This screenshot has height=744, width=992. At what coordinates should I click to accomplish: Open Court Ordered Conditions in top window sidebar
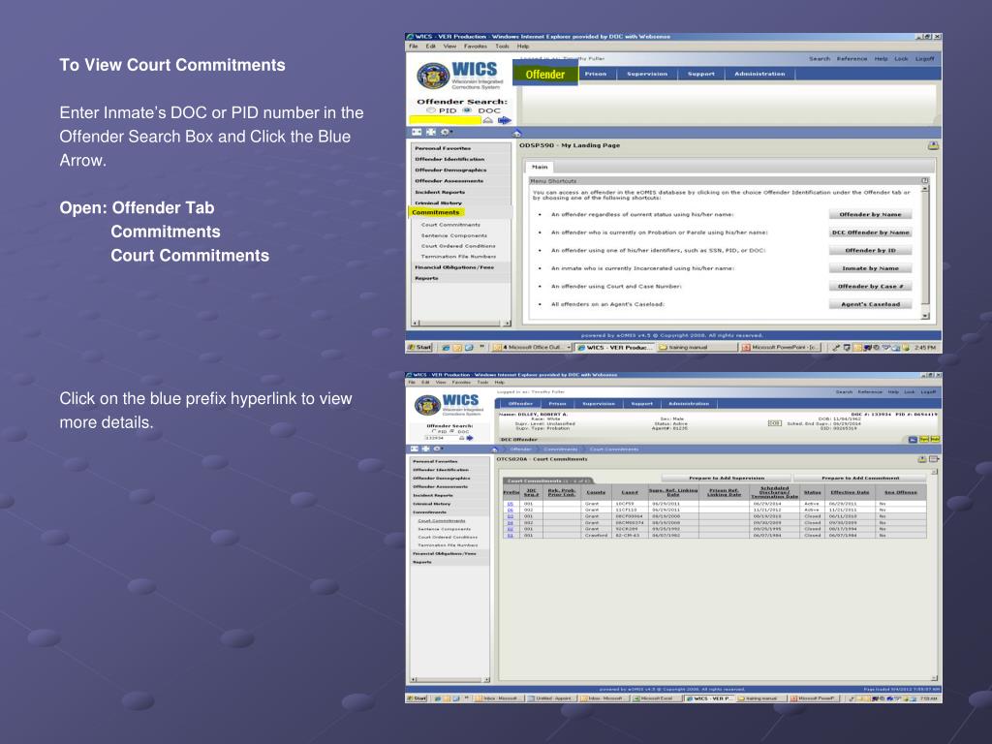click(x=458, y=246)
